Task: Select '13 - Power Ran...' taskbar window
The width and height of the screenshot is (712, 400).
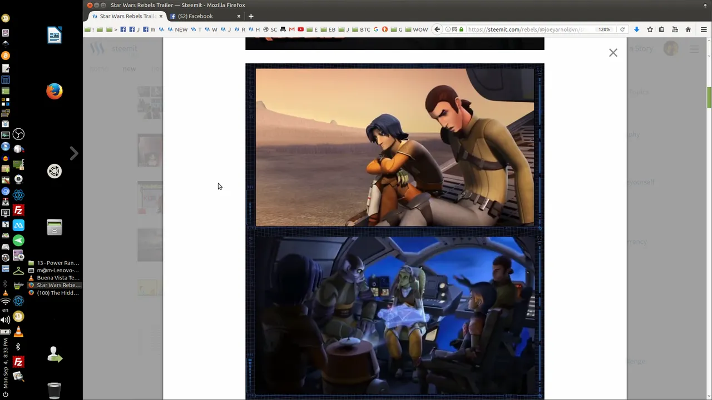Action: 53,263
